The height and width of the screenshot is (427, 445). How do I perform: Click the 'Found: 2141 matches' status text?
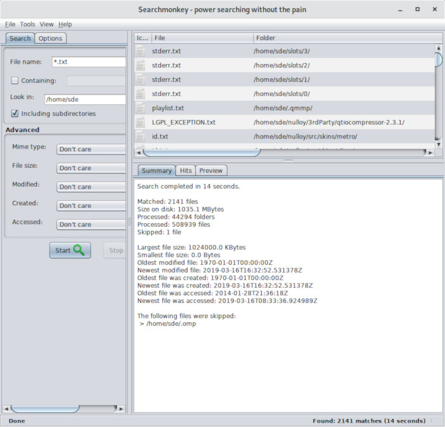pyautogui.click(x=369, y=421)
